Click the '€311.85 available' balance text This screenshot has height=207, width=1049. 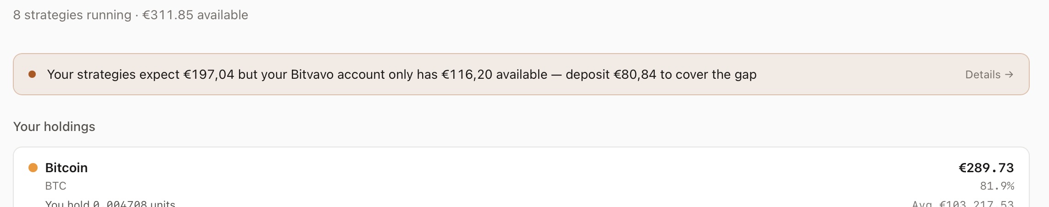pyautogui.click(x=195, y=15)
